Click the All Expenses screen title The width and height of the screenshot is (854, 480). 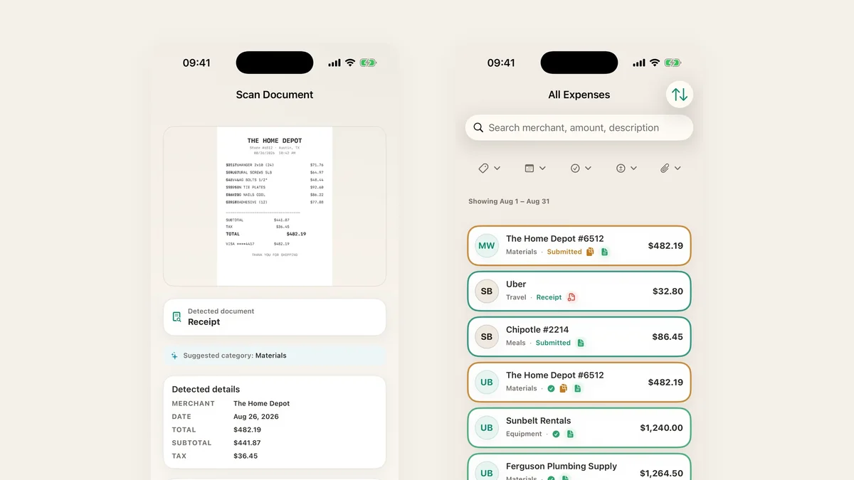(x=579, y=95)
